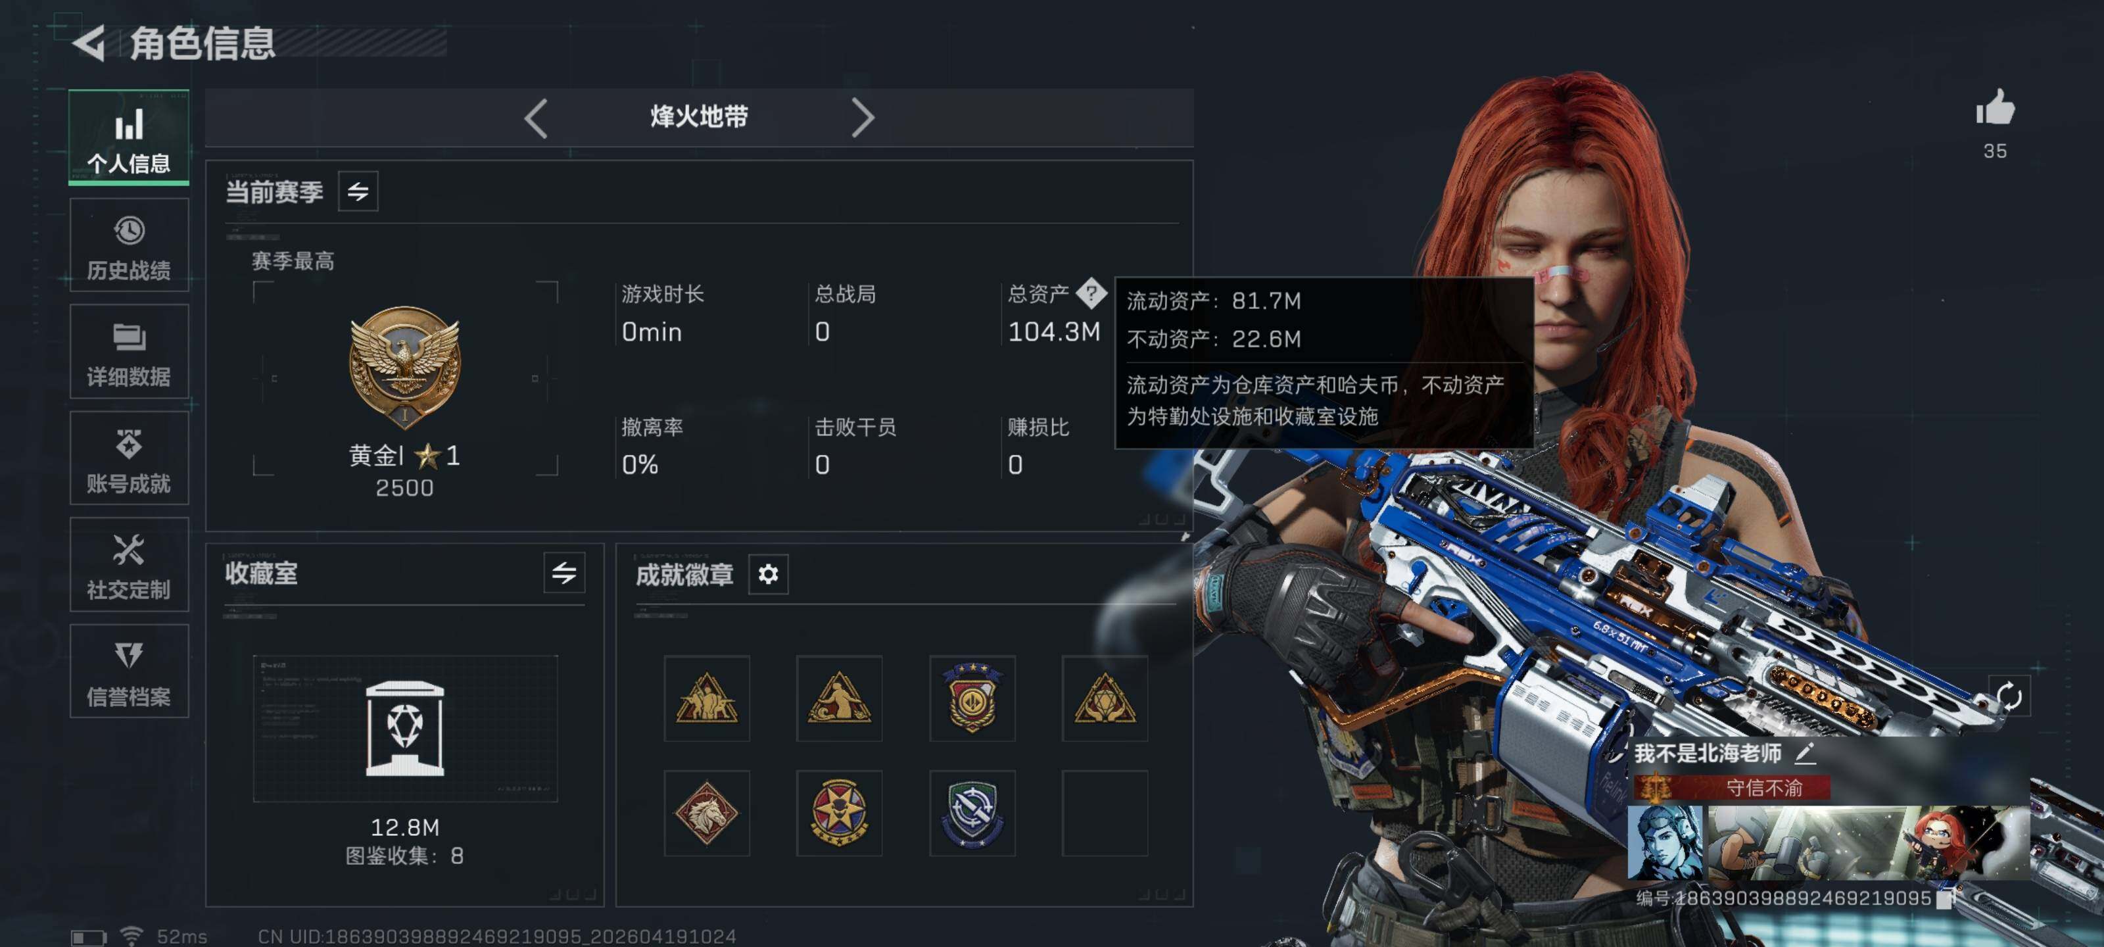2104x947 pixels.
Task: Go back using the top-left arrow
Action: pyautogui.click(x=90, y=43)
